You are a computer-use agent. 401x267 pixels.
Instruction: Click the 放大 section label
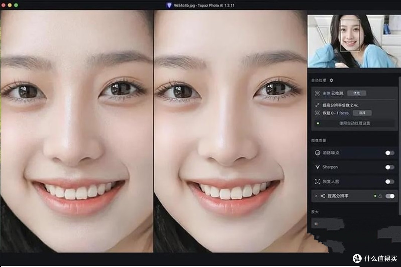(315, 212)
